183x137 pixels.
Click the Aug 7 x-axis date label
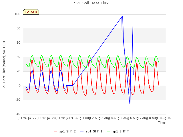[137, 118]
